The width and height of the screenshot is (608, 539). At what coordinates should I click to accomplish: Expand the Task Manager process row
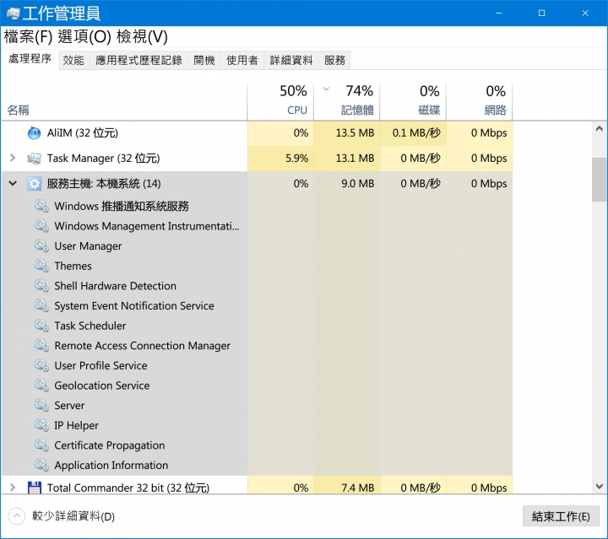pos(13,158)
